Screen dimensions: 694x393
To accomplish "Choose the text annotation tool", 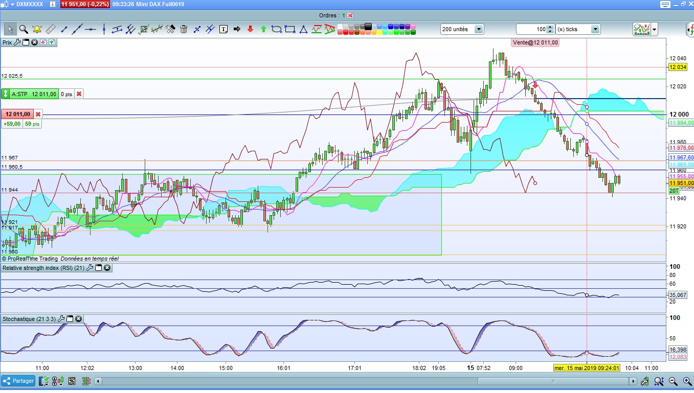I will click(x=223, y=29).
